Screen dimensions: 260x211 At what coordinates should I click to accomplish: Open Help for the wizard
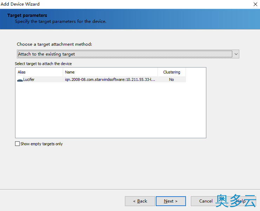(241, 201)
